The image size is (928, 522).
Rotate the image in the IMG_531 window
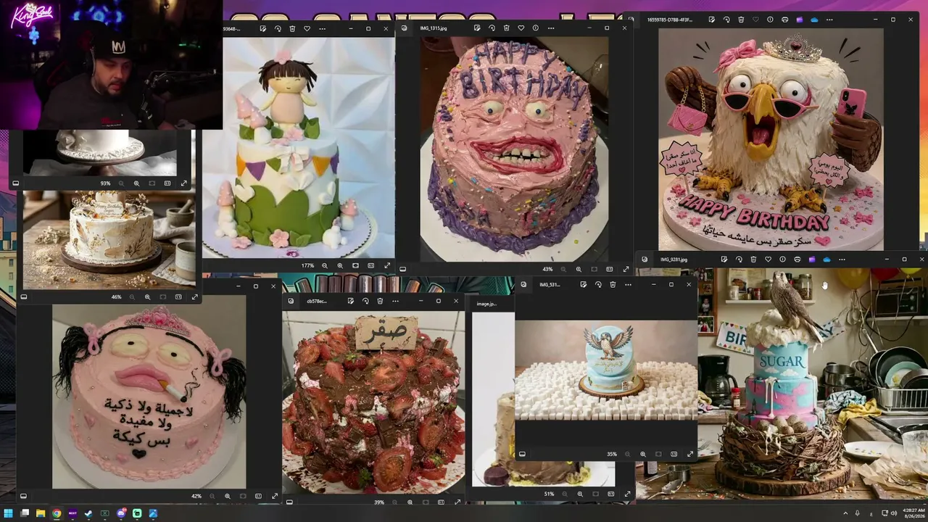598,285
